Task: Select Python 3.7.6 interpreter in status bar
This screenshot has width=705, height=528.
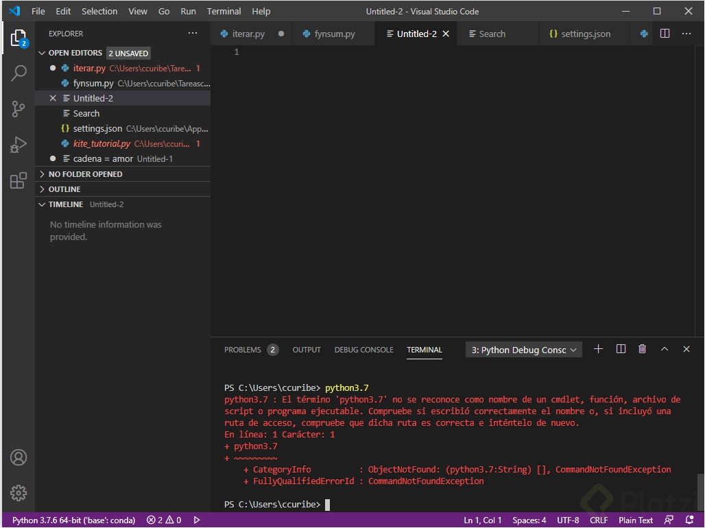Action: click(74, 520)
